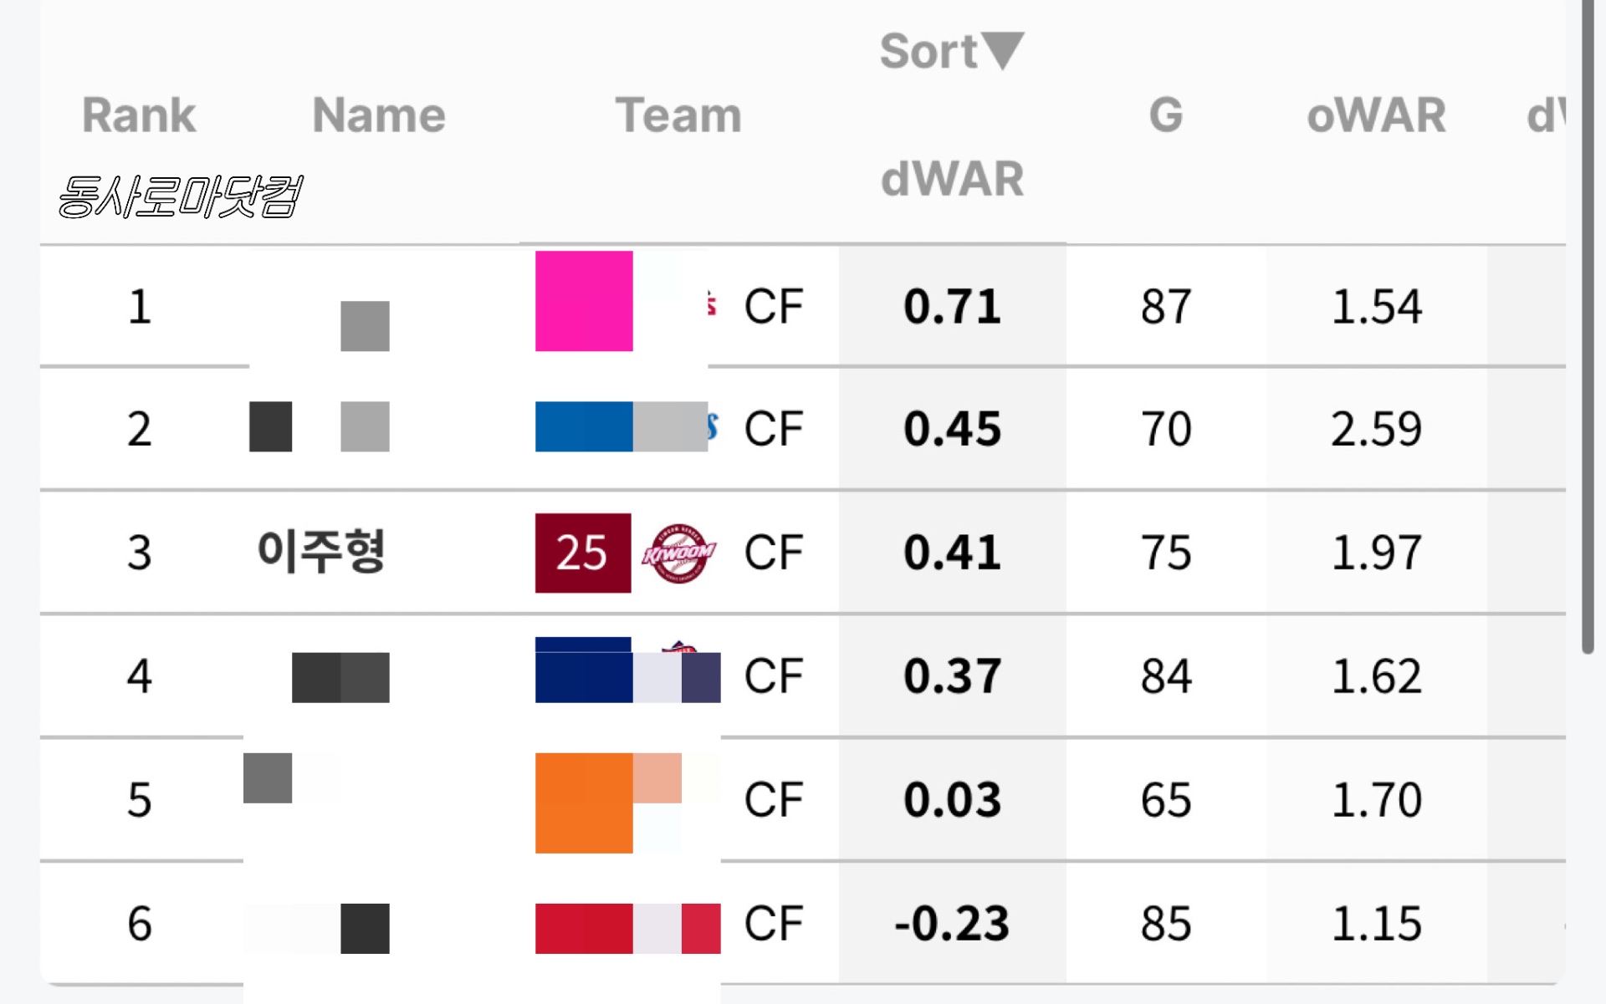Click the pink team swatch in rank 1

[x=584, y=301]
